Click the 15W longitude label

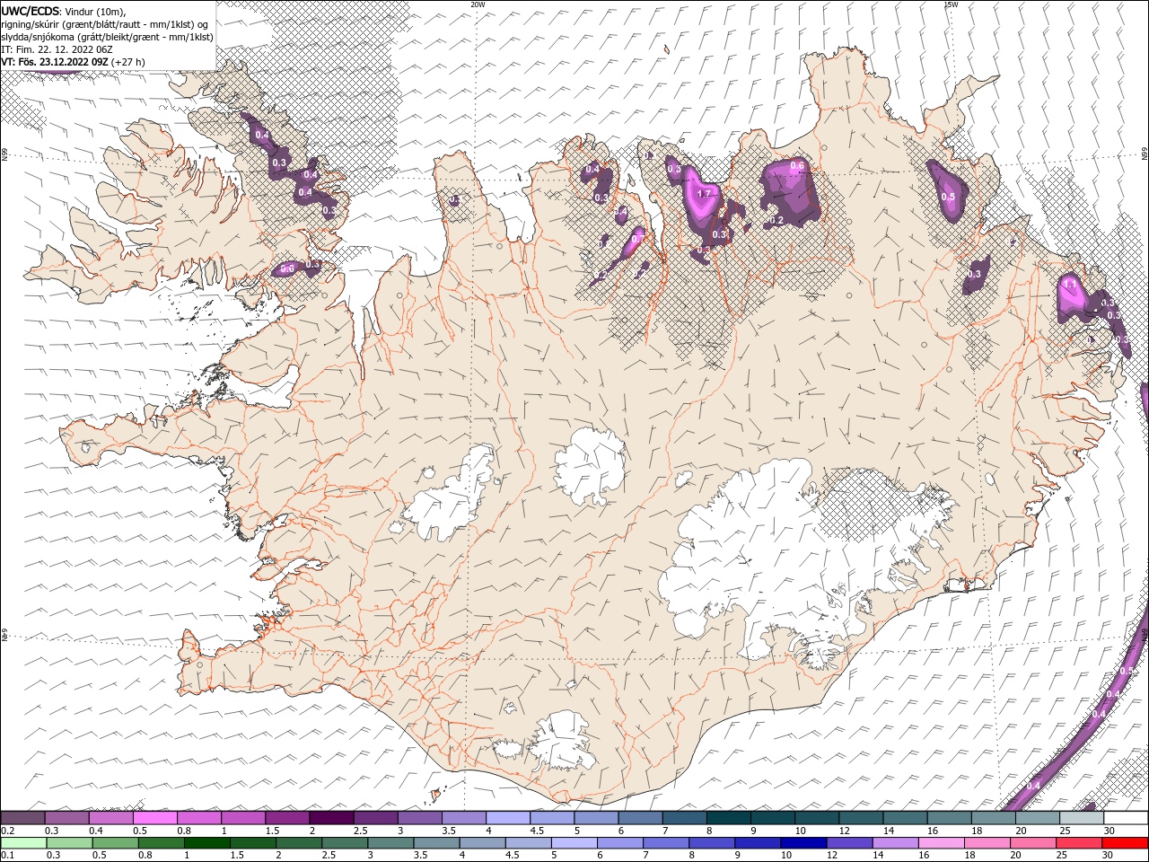click(x=951, y=4)
